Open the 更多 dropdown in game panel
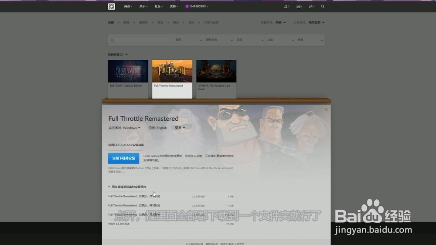 coord(180,128)
